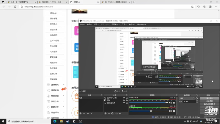This screenshot has width=220, height=124.
Task: Remove selected source with the minus icon
Action: (x=109, y=113)
